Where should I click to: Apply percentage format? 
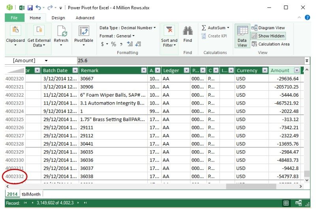point(113,44)
